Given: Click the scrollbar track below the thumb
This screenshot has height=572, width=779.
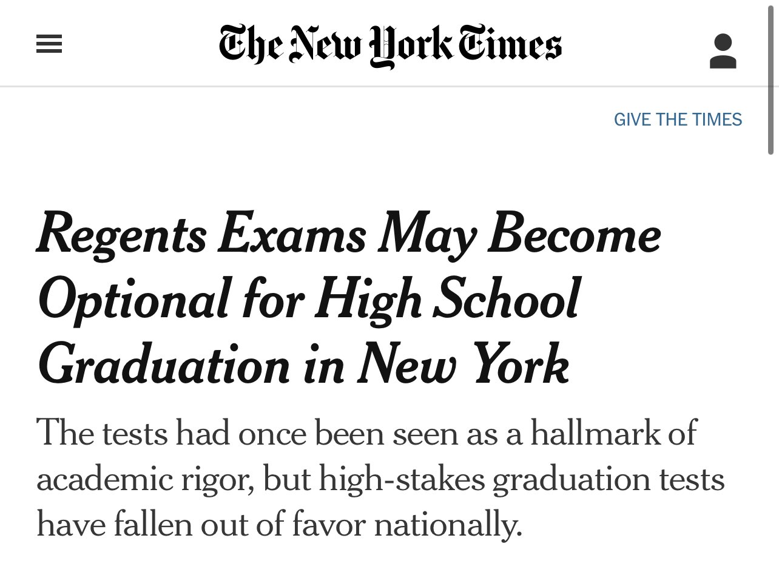Looking at the screenshot, I should (x=771, y=364).
